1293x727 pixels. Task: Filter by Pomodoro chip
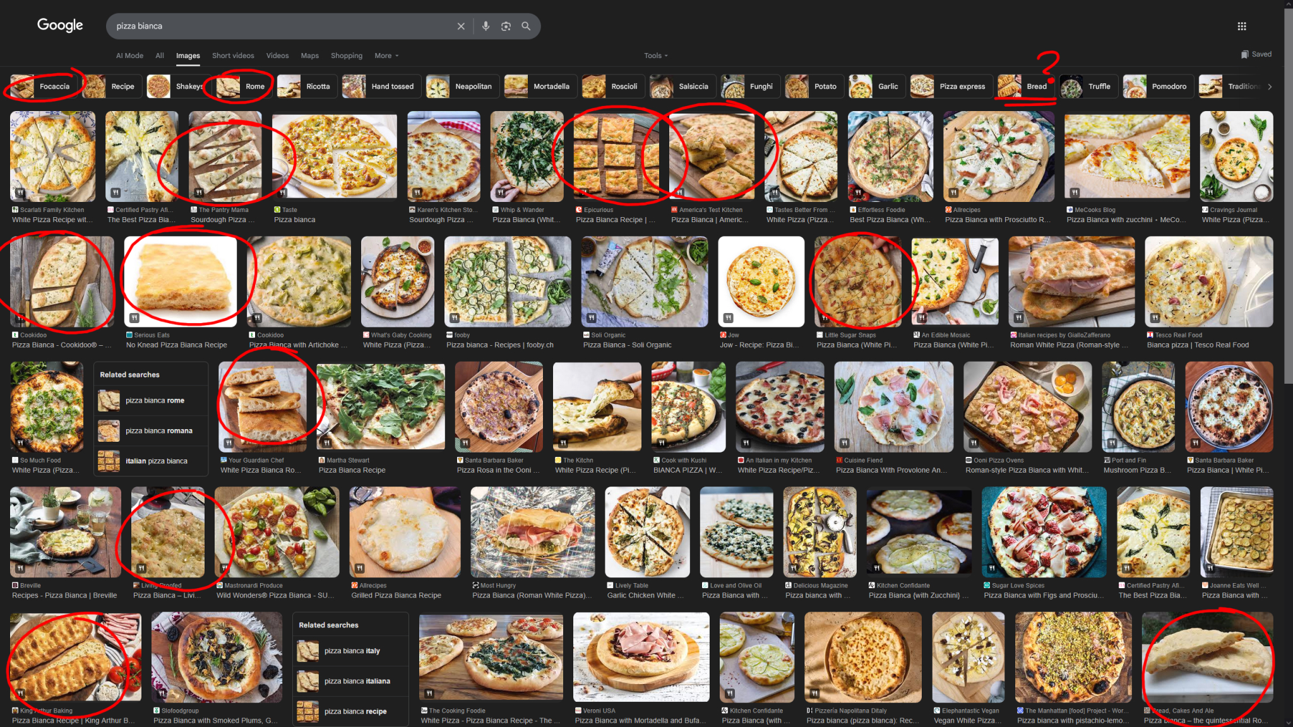(1158, 86)
